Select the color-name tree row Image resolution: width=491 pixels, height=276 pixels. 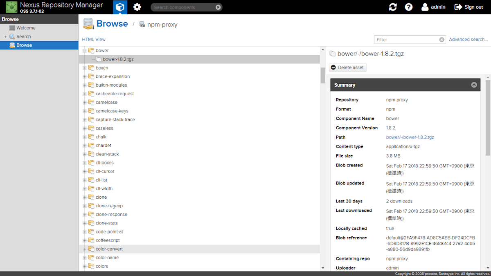click(199, 258)
